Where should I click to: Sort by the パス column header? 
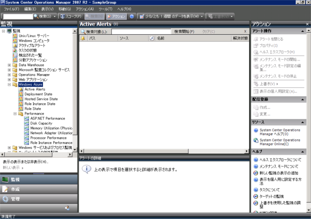click(x=102, y=38)
